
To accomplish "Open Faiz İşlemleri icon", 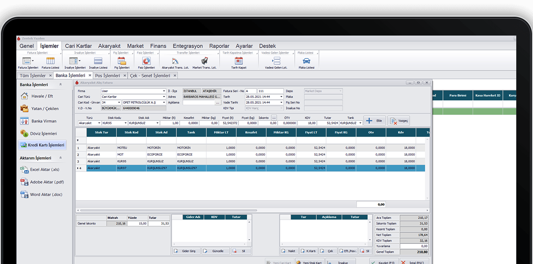I will [146, 61].
